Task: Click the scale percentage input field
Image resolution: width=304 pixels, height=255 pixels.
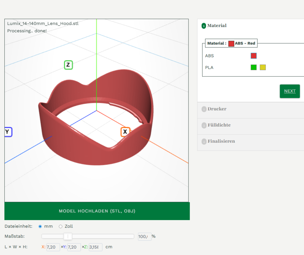Action: 144,237
